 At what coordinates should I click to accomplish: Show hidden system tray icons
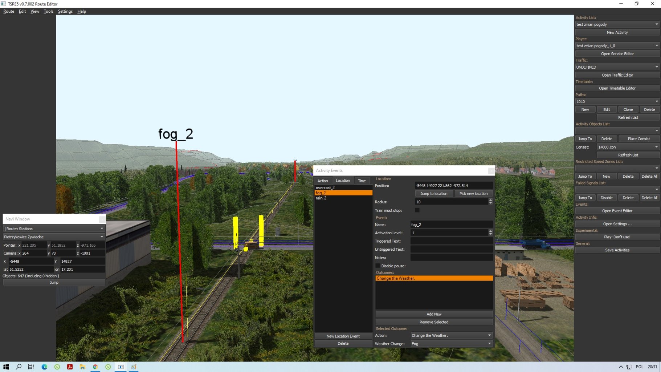(x=621, y=367)
